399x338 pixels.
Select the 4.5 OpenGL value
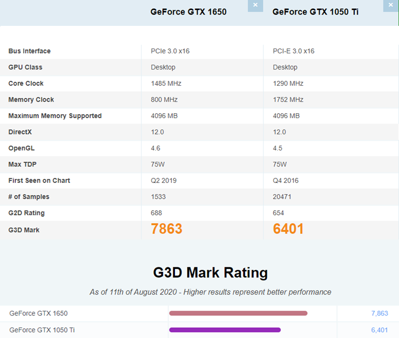coord(278,148)
